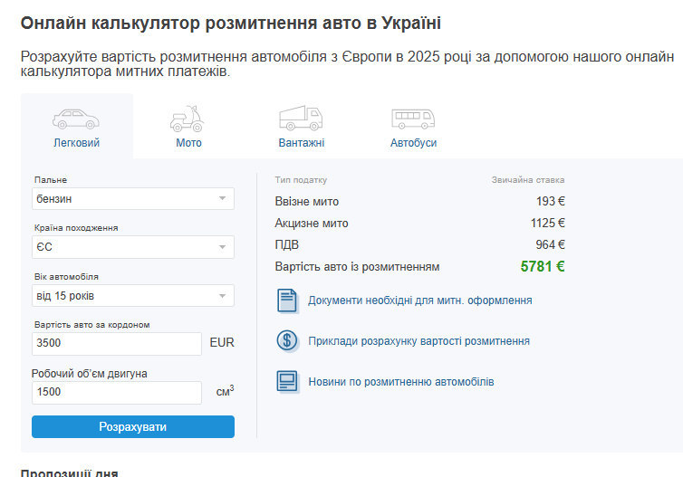This screenshot has width=683, height=477.
Task: Expand the Пальне dropdown showing бензин
Action: (132, 198)
